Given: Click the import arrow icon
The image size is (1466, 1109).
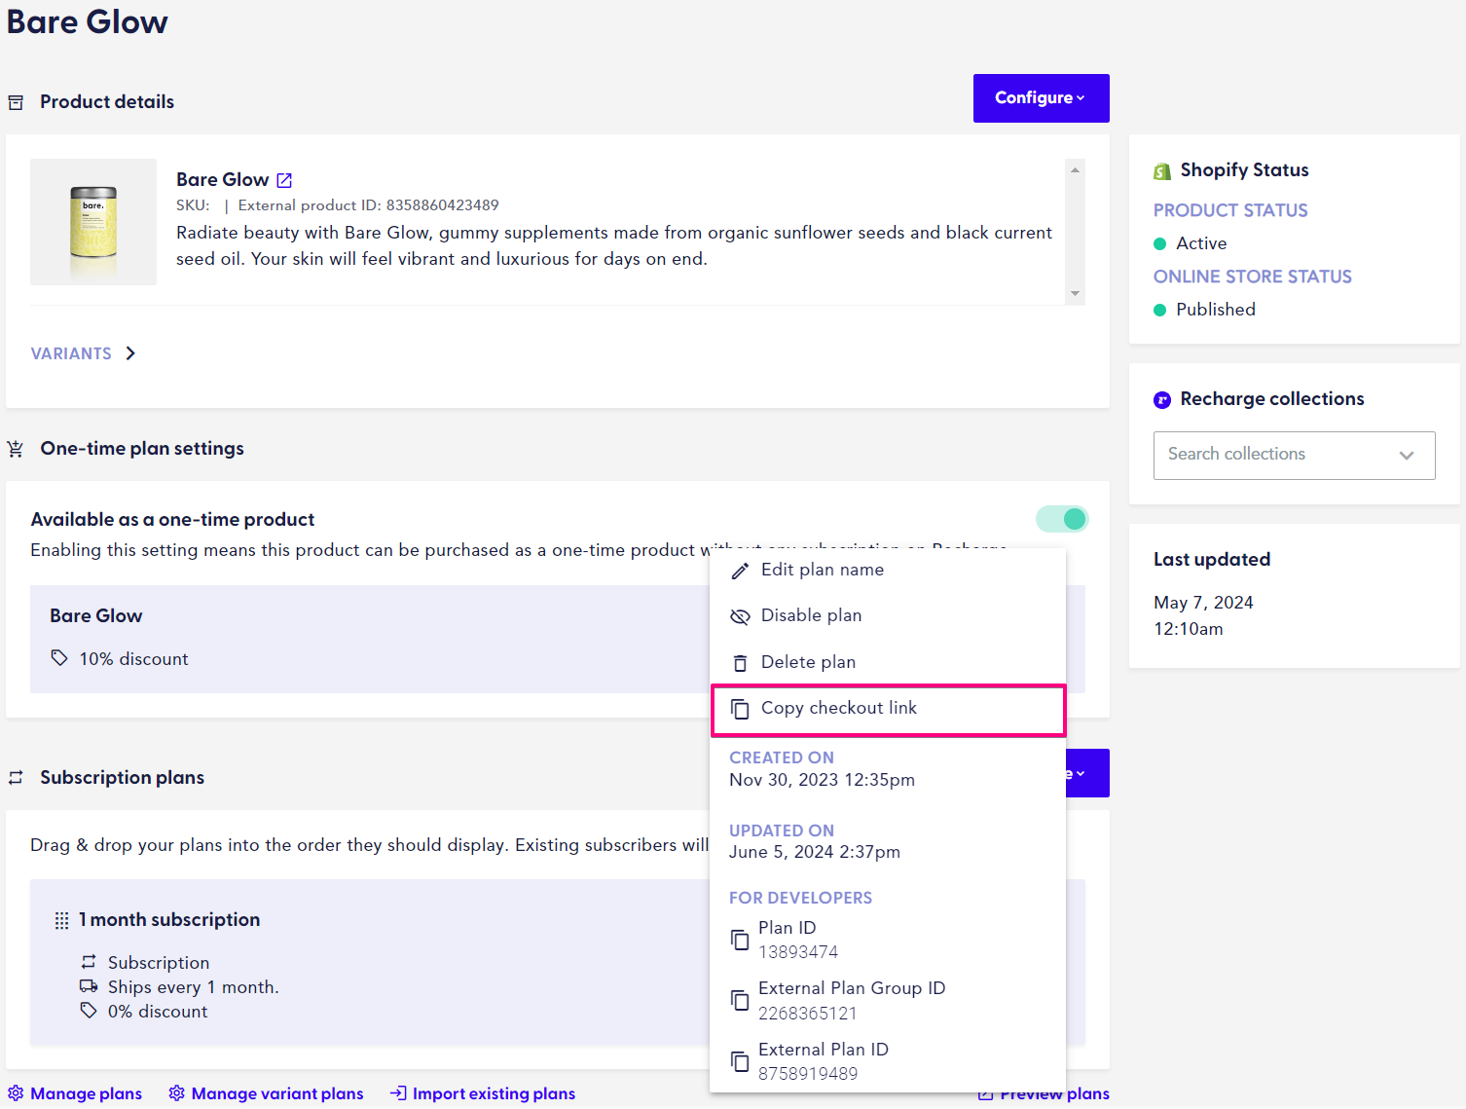Looking at the screenshot, I should 398,1093.
